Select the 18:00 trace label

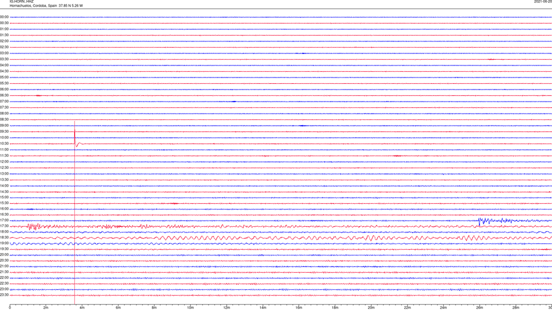point(4,231)
